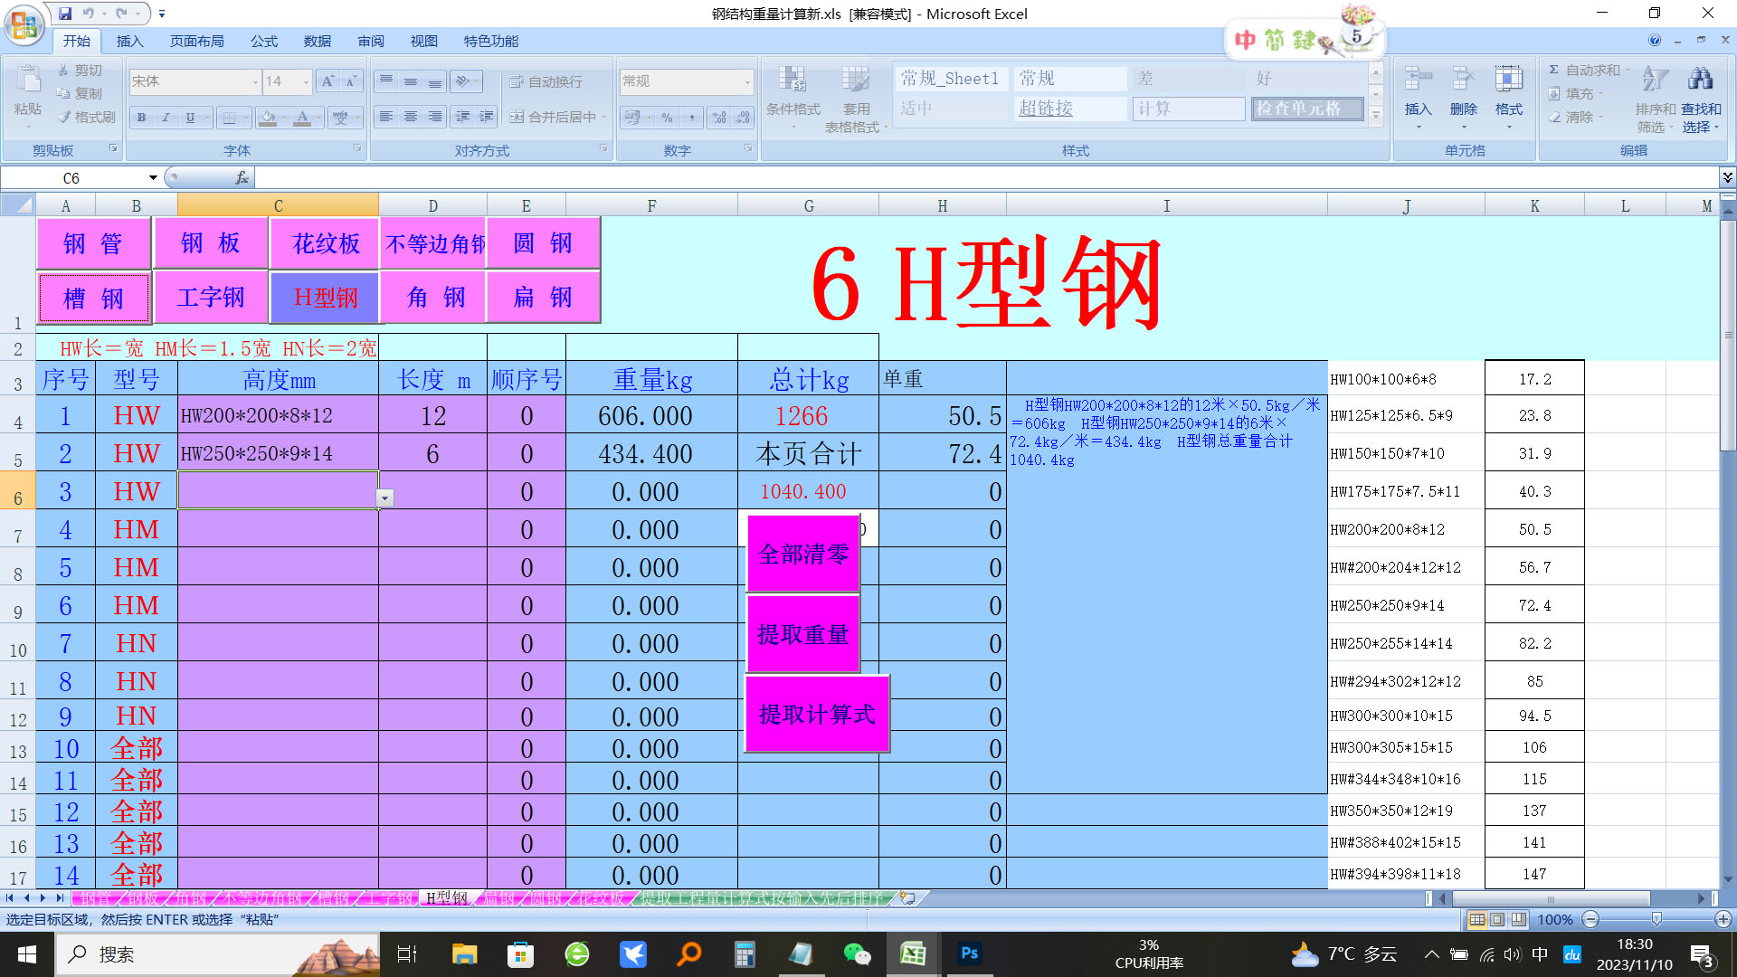The height and width of the screenshot is (977, 1737).
Task: Click the Windows taskbar search box
Action: [217, 953]
